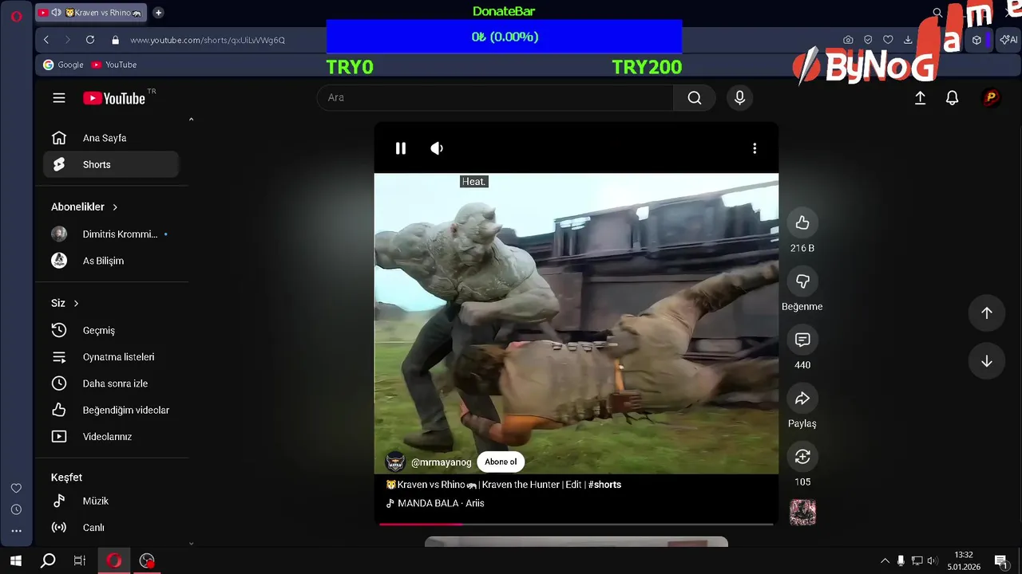Pause the Shorts video
This screenshot has width=1022, height=574.
[401, 148]
